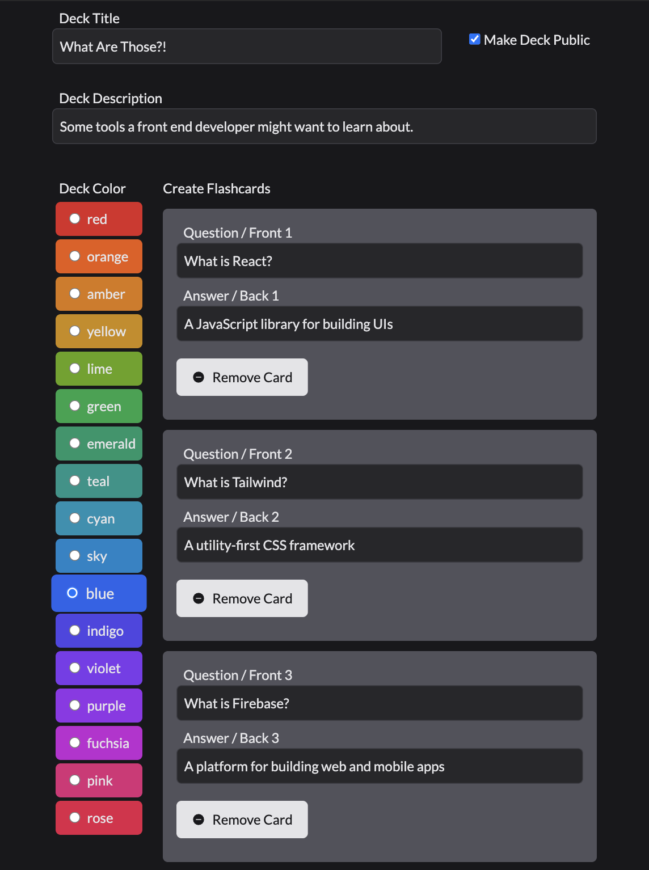
Task: Click minus icon on first Remove Card
Action: click(x=199, y=377)
